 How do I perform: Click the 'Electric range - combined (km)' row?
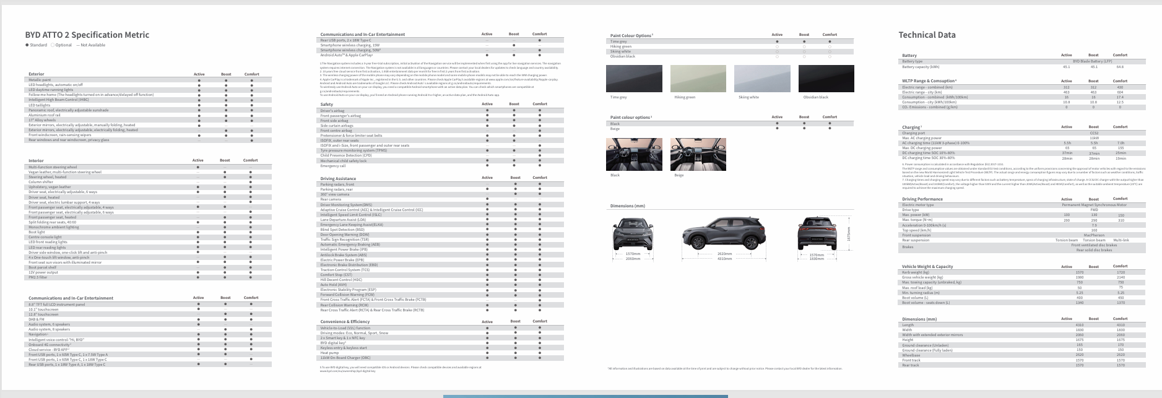[x=1022, y=87]
